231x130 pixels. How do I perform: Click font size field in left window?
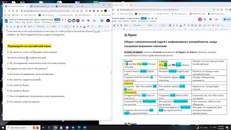66,27
